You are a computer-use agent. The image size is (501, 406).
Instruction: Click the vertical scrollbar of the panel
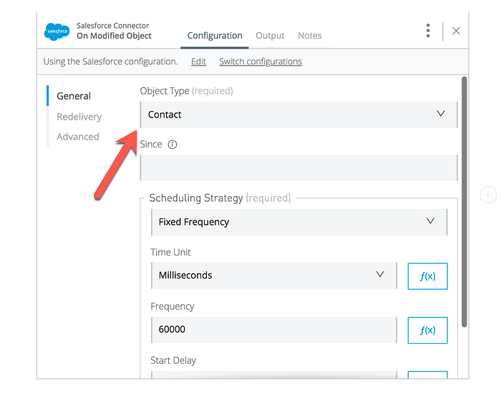(x=464, y=202)
